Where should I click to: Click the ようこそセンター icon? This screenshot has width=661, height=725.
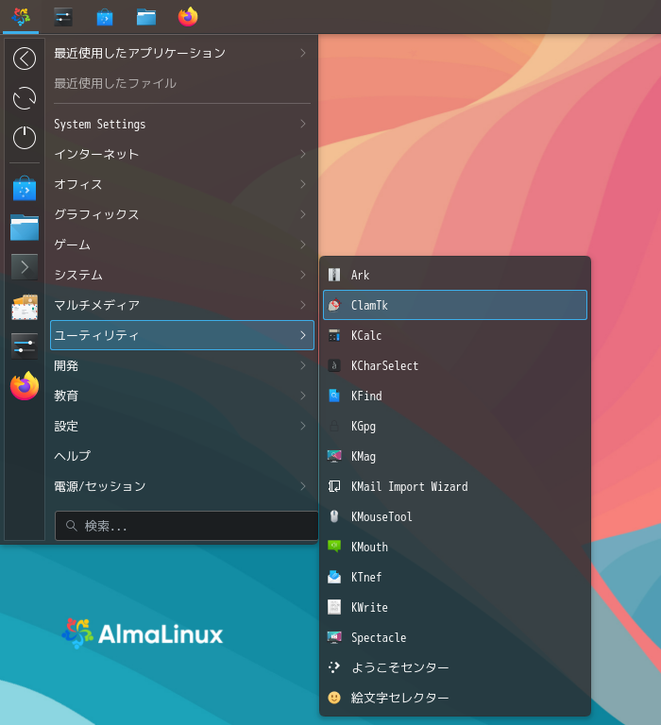pyautogui.click(x=334, y=667)
